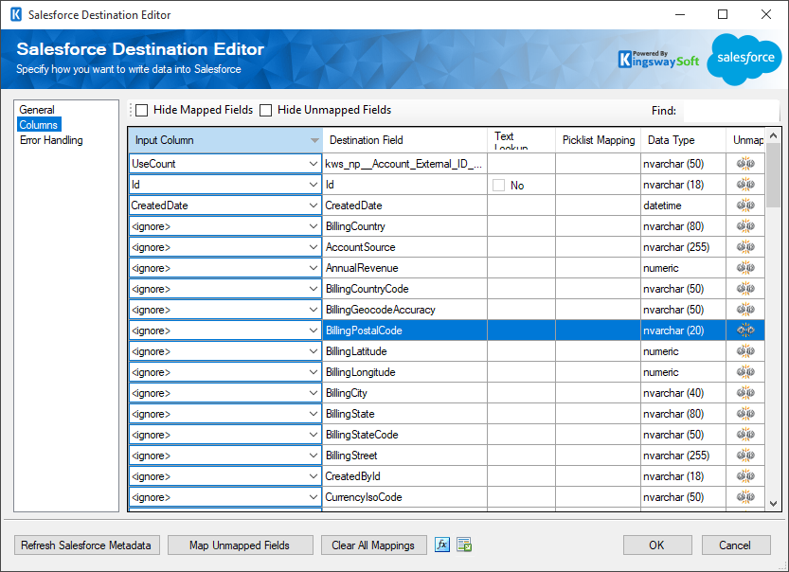Select kws_np__Account_External_ID destination cell
The width and height of the screenshot is (789, 572).
pyautogui.click(x=404, y=164)
